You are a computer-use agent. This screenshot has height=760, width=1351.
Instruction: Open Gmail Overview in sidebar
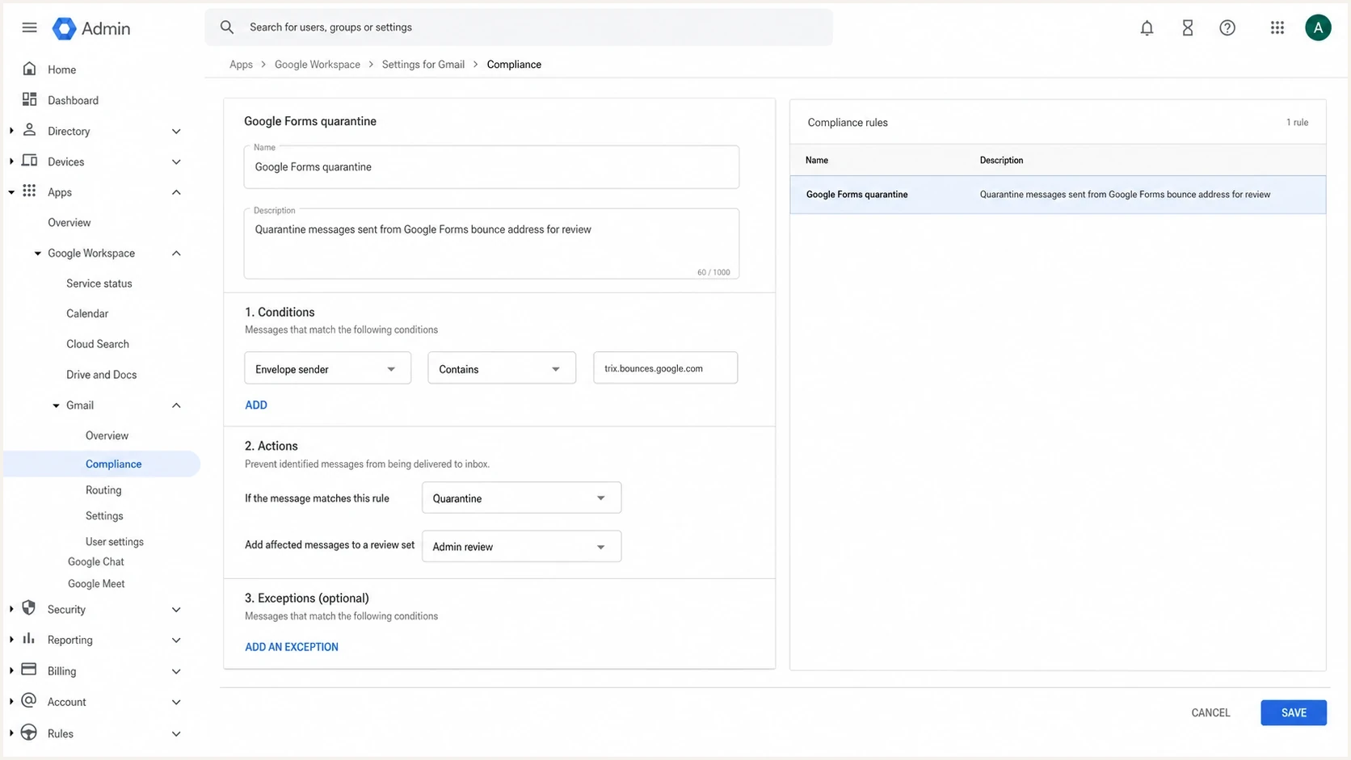107,435
